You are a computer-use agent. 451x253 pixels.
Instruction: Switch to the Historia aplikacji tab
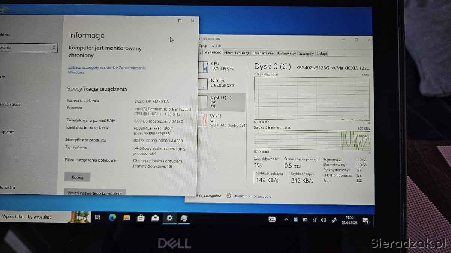[237, 53]
